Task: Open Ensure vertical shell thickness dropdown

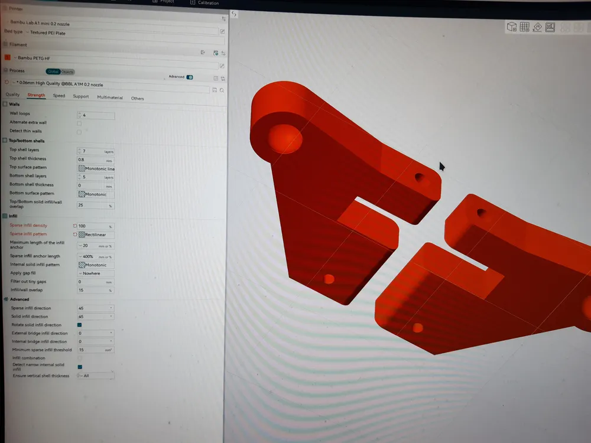Action: tap(95, 376)
